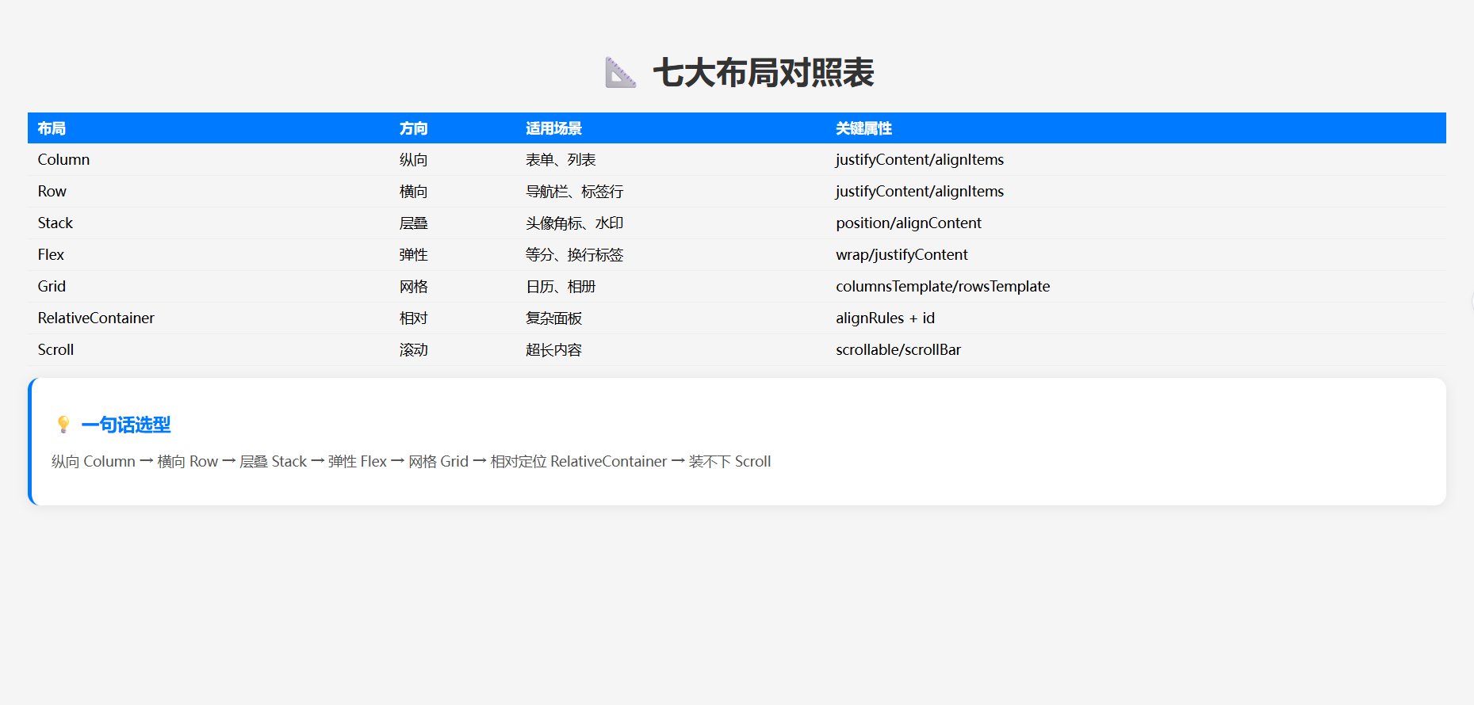Screen dimensions: 1474x705
Task: Select the Flex cell
Action: 51,254
